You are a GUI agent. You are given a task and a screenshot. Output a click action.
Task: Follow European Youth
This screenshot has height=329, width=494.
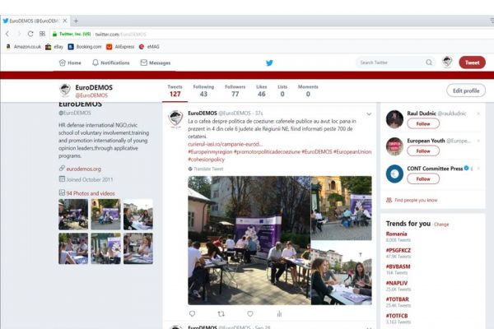(423, 151)
